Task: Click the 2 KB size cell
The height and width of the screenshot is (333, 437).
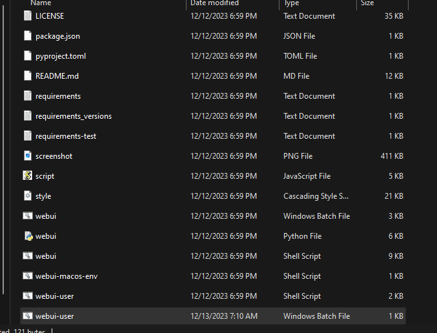Action: pyautogui.click(x=396, y=296)
